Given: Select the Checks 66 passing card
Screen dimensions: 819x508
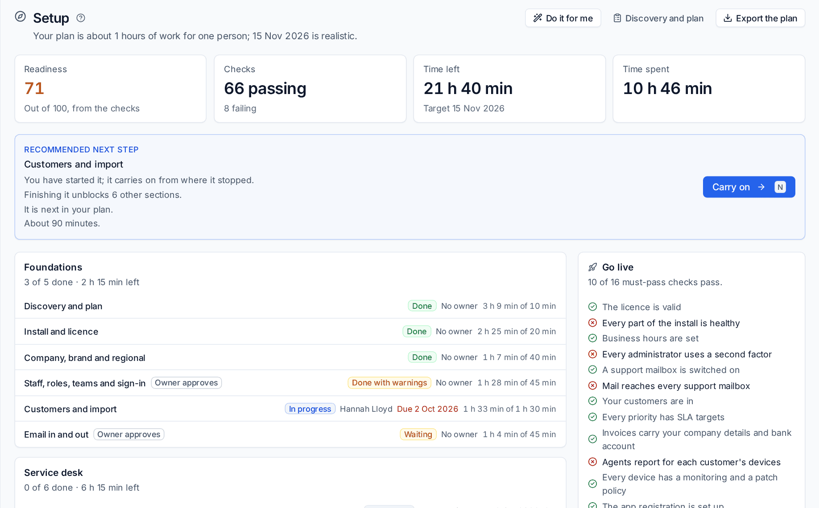Looking at the screenshot, I should coord(310,89).
